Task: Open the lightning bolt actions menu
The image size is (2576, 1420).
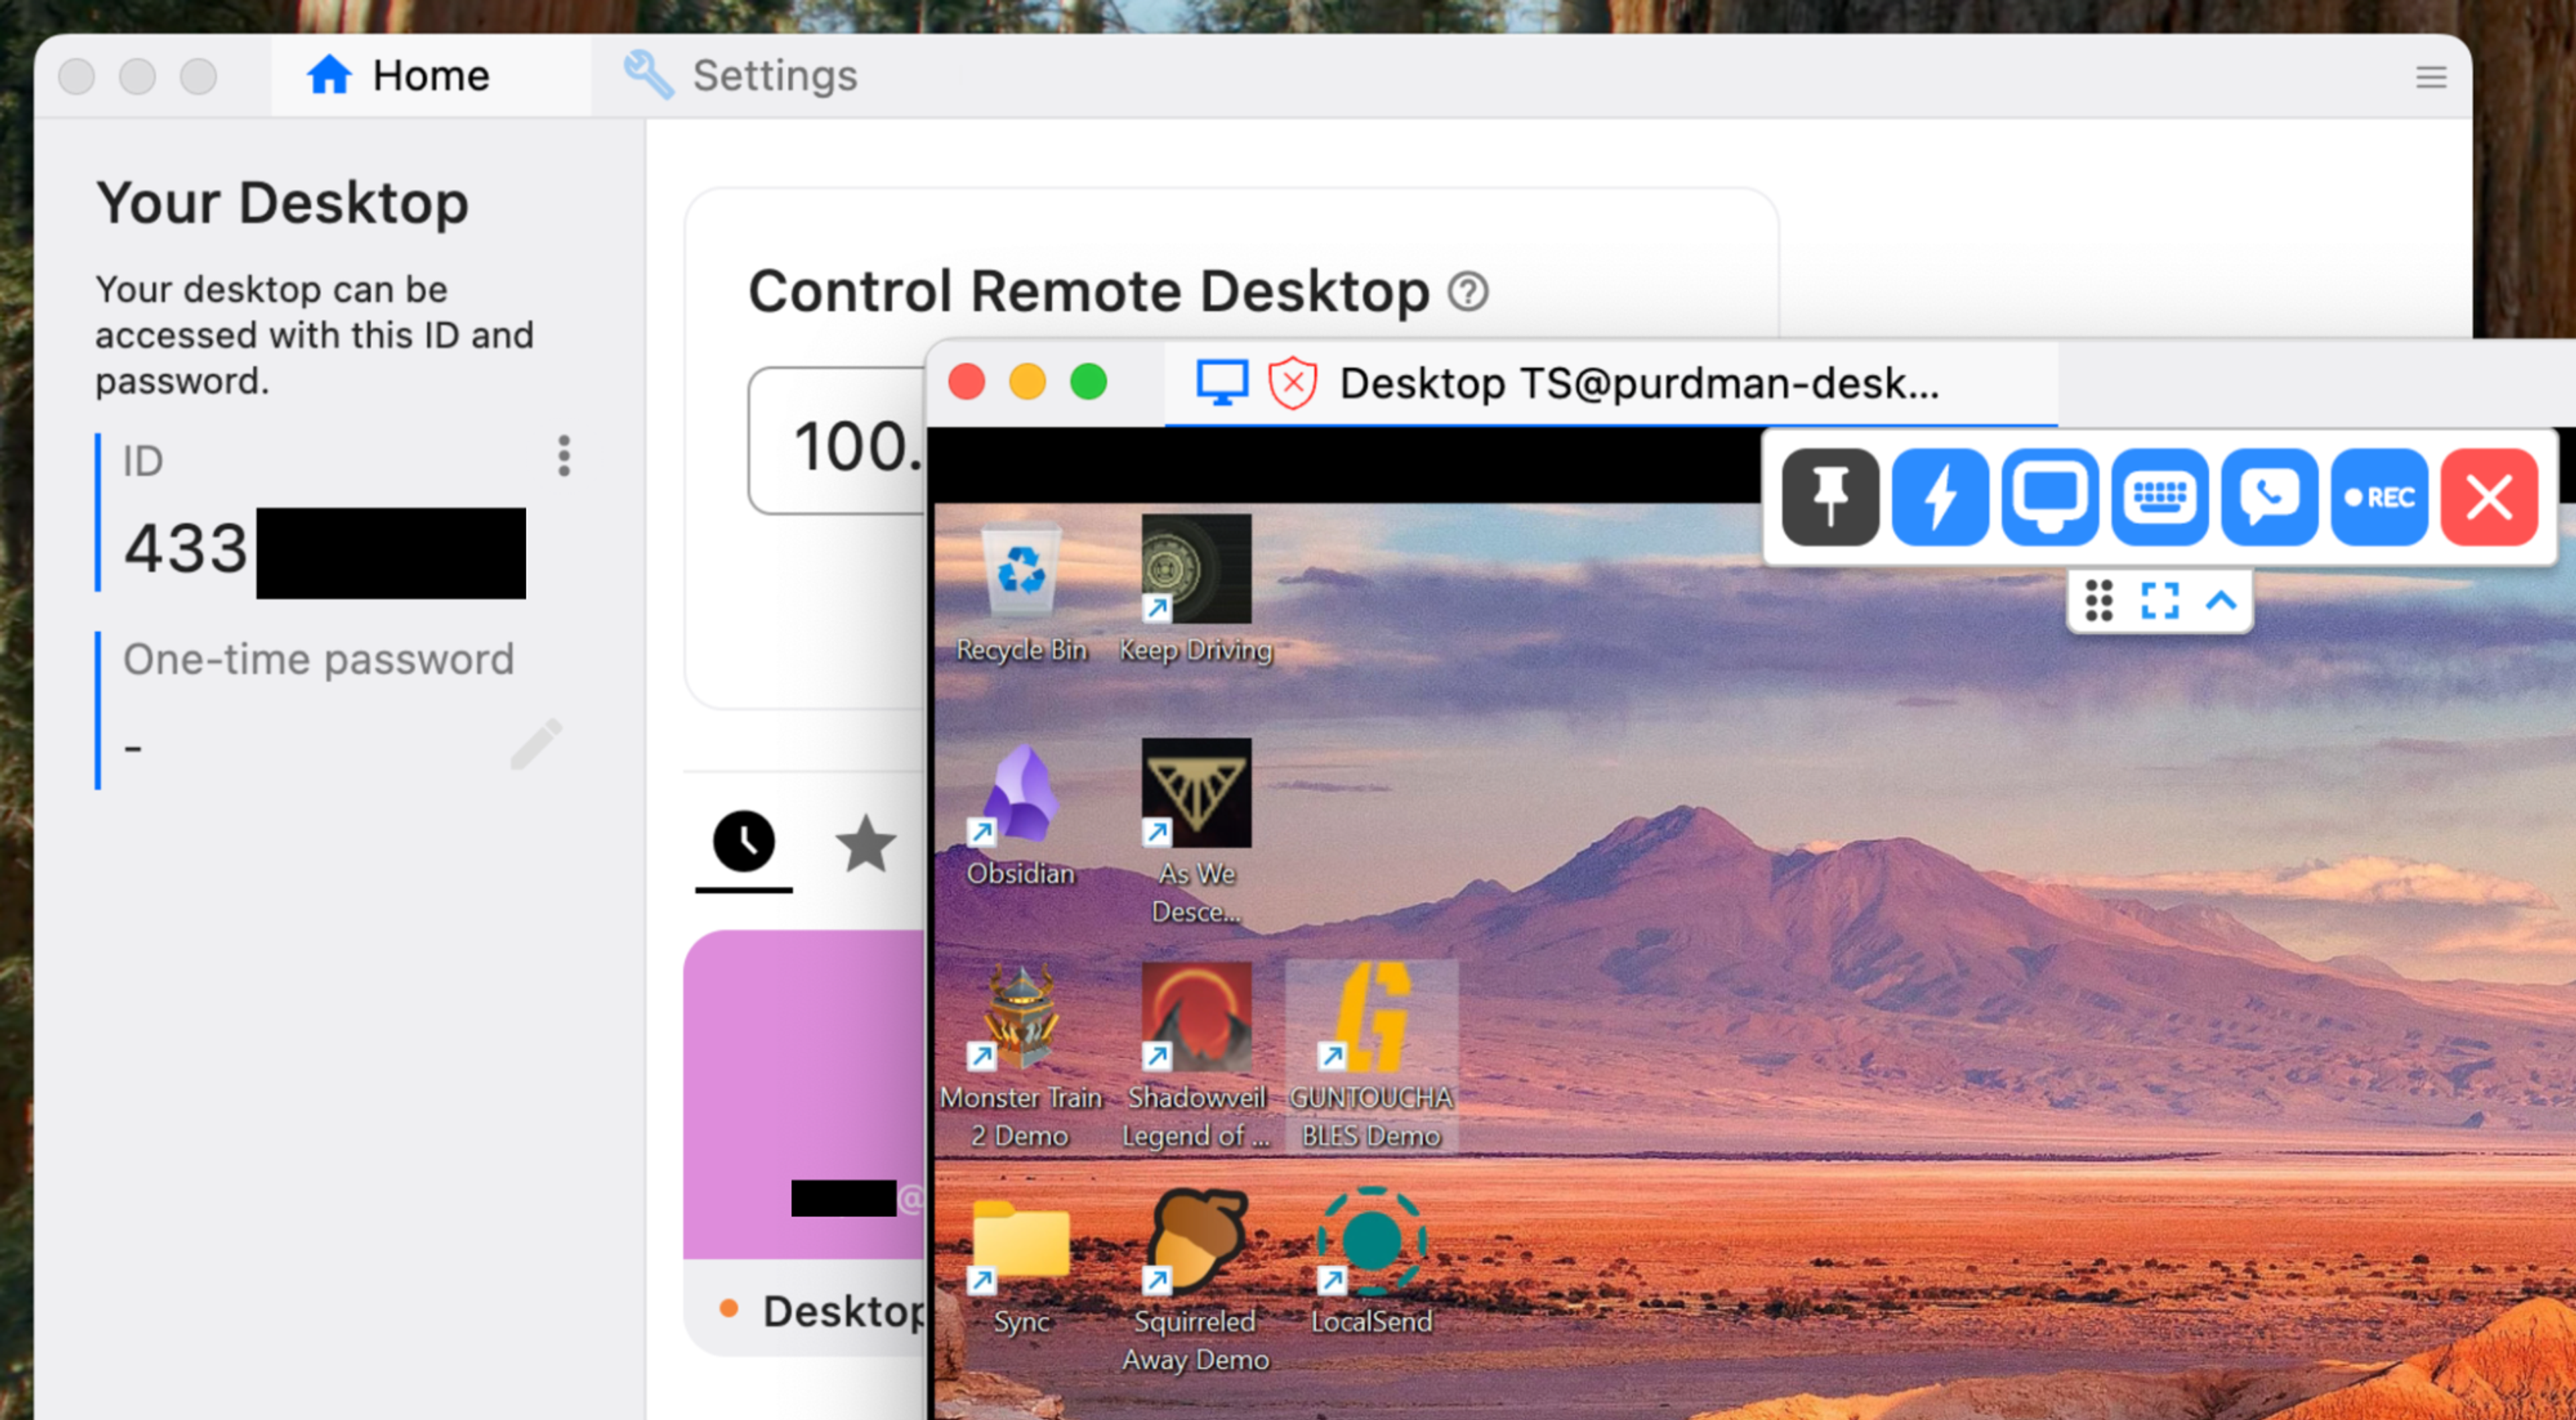Action: tap(1939, 496)
